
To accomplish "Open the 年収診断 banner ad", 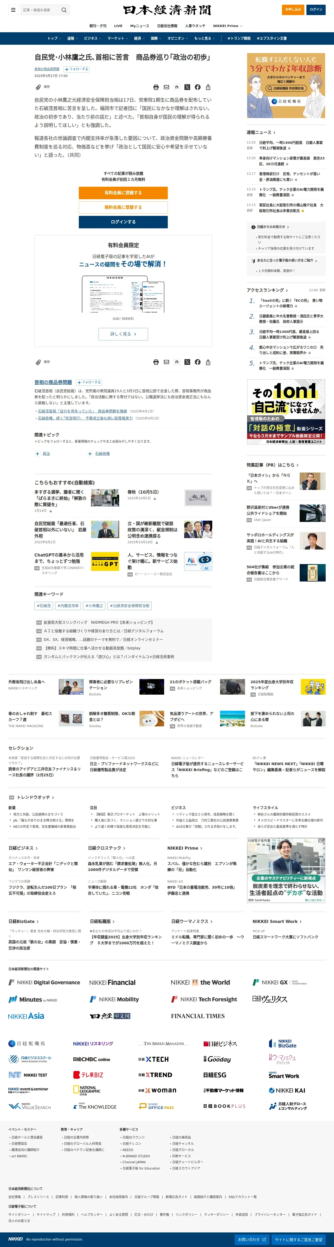I will tap(286, 85).
